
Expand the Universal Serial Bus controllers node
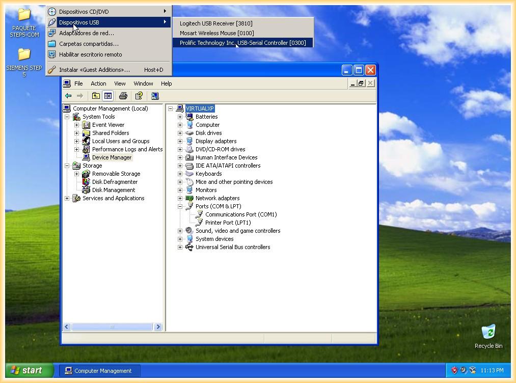coord(180,247)
